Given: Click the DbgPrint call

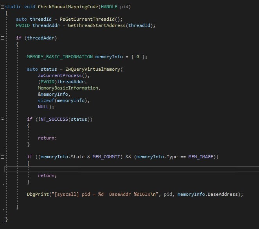Looking at the screenshot, I should (x=38, y=194).
